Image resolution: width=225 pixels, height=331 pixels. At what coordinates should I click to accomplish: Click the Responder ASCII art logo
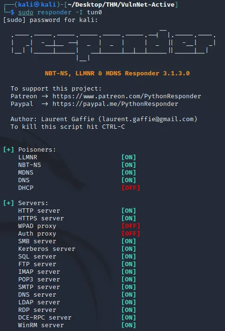click(113, 45)
